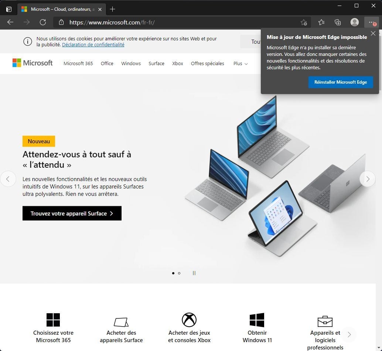Open Acheter des jeux et consoles Xbox link

click(189, 336)
